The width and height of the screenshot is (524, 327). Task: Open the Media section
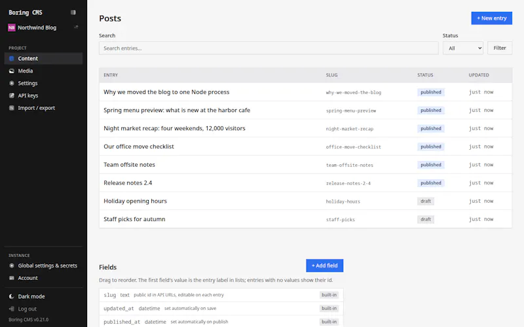[43, 71]
